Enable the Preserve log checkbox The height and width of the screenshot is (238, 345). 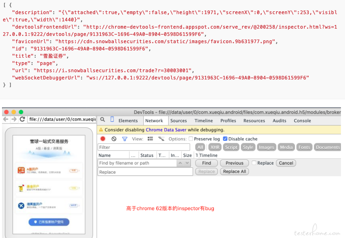pos(191,139)
